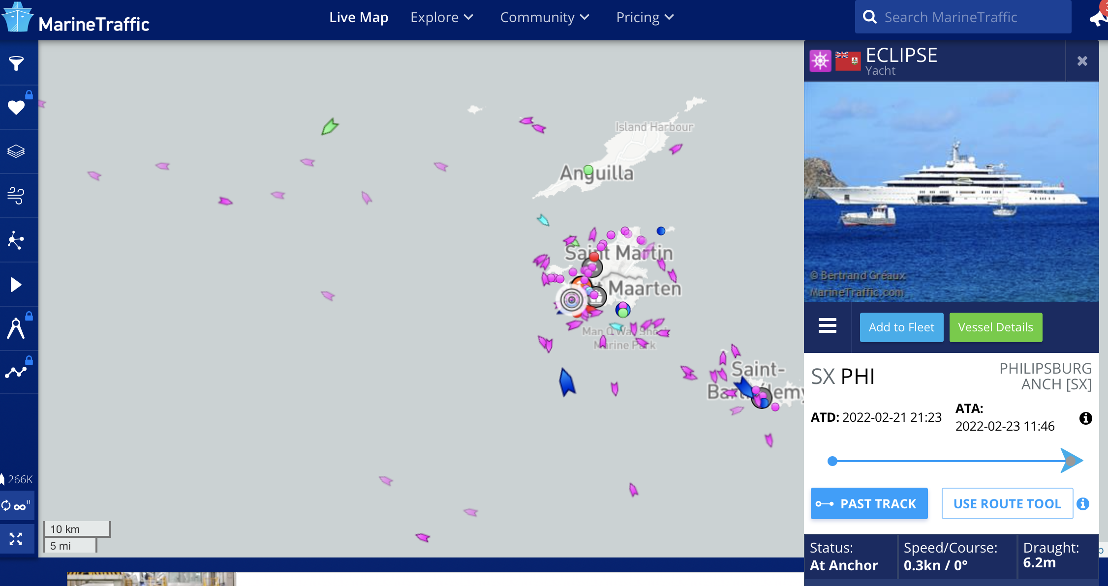This screenshot has height=586, width=1108.
Task: Expand the Community dropdown menu
Action: 544,18
